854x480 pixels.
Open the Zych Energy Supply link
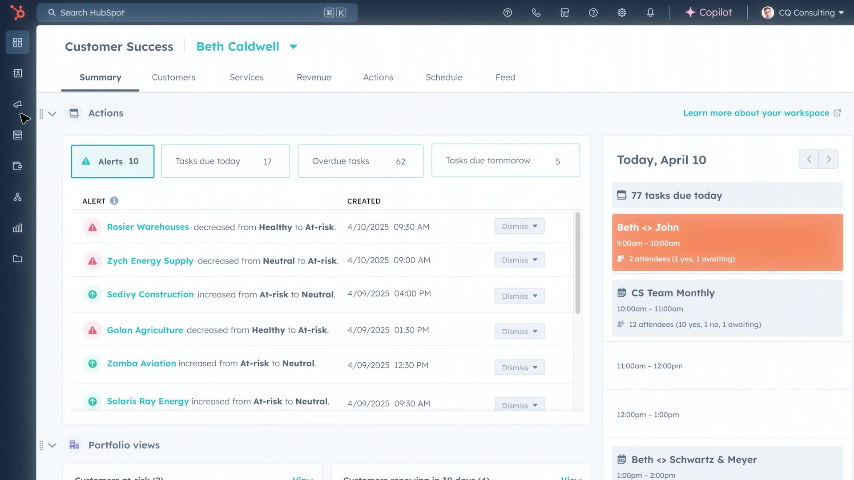150,261
